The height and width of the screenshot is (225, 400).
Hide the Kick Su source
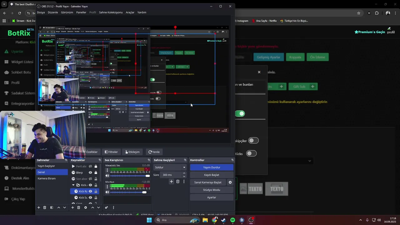click(90, 197)
